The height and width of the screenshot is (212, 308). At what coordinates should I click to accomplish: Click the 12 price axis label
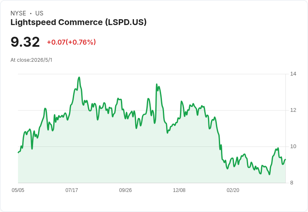pos(293,110)
